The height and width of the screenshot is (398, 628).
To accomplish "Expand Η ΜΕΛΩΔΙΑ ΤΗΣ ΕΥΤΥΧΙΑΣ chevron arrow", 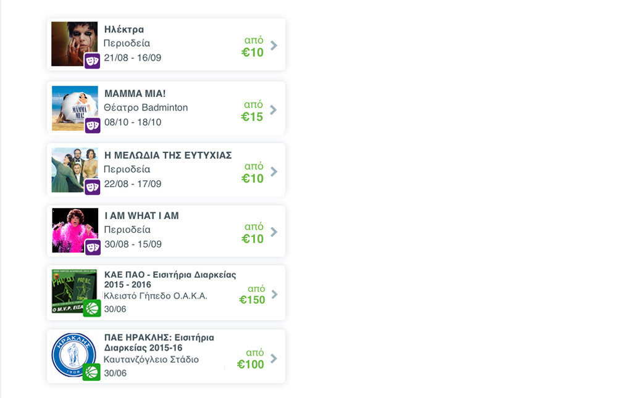I will [274, 172].
